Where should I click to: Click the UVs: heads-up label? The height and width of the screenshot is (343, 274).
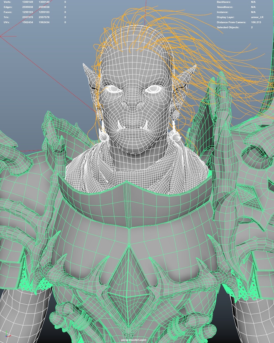[x=7, y=22]
